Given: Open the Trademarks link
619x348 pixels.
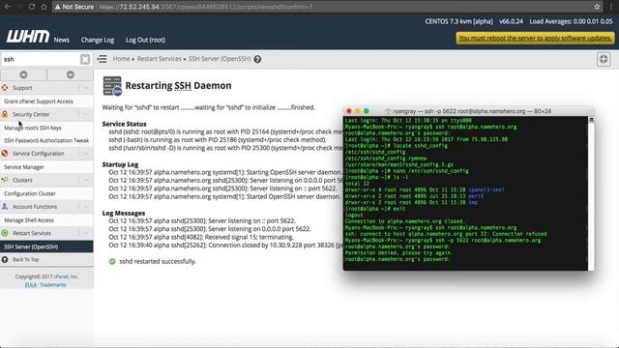Looking at the screenshot, I should pyautogui.click(x=53, y=285).
